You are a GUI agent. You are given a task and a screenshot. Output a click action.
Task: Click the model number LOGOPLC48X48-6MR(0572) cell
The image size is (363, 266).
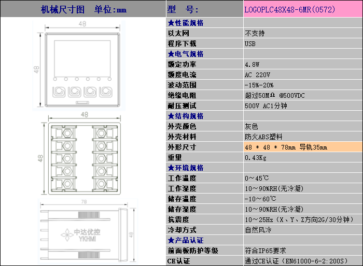pos(303,9)
